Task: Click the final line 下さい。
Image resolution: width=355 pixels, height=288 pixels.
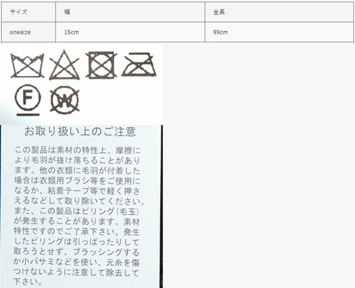Action: (29, 281)
